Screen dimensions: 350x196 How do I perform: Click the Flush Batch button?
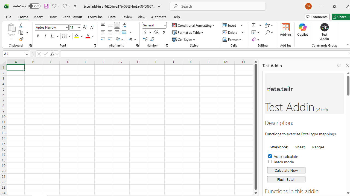286,179
